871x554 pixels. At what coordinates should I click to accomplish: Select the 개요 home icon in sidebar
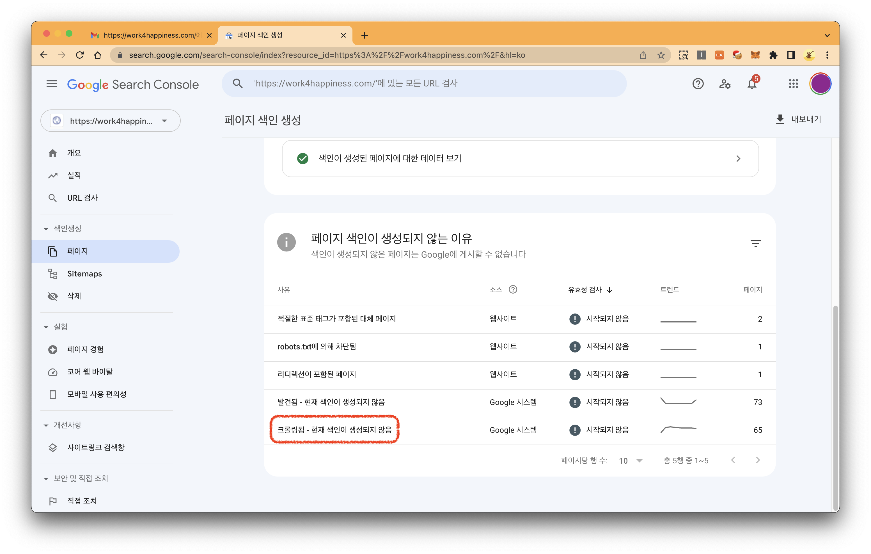pyautogui.click(x=53, y=152)
